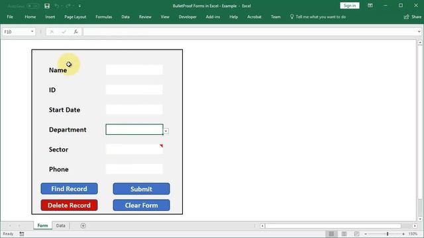Click the 150% zoom level text
This screenshot has width=424, height=238.
[413, 233]
